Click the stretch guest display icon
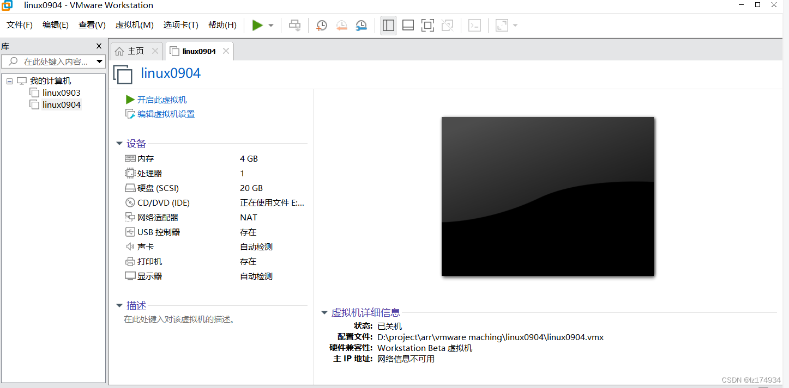 (502, 25)
